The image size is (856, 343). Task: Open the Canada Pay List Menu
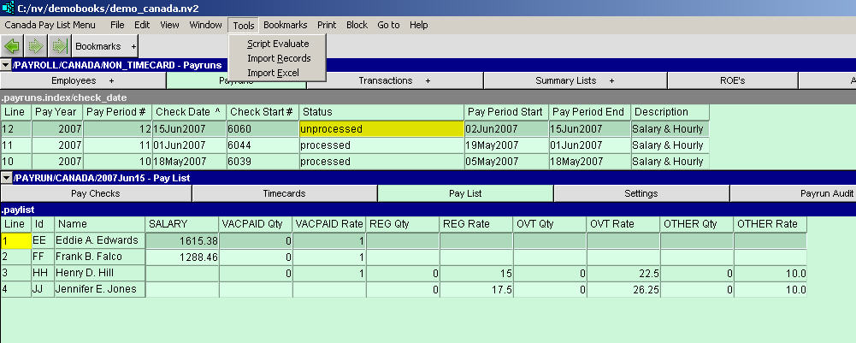pyautogui.click(x=50, y=25)
